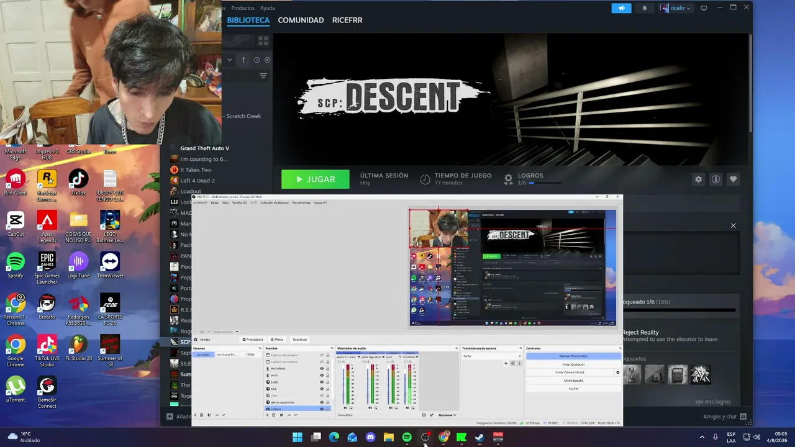The image size is (795, 447).
Task: Open TeamViewer desktop shortcut
Action: click(110, 265)
